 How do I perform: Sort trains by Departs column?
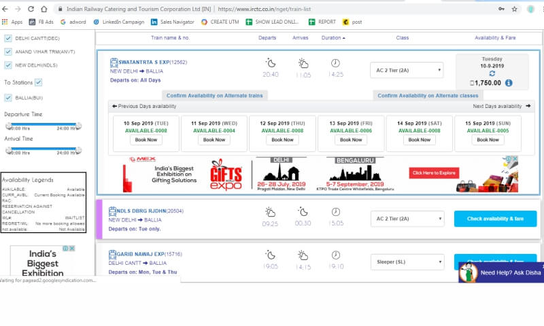coord(267,38)
